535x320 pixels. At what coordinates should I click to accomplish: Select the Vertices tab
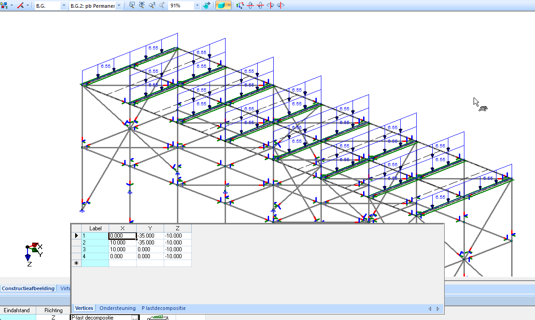pos(84,308)
